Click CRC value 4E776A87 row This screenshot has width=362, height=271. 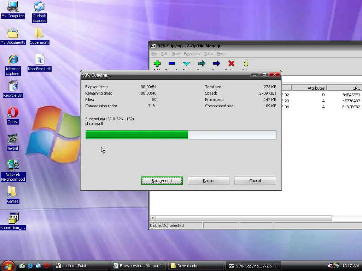click(351, 101)
